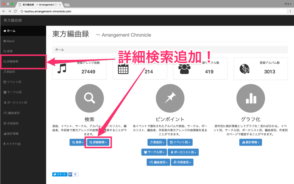Click the site info icon in address bar
This screenshot has width=294, height=184.
click(22, 11)
